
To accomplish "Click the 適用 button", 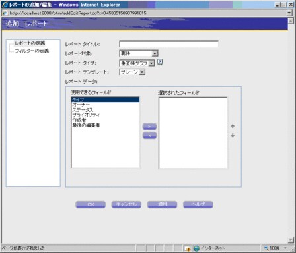I will click(x=162, y=204).
